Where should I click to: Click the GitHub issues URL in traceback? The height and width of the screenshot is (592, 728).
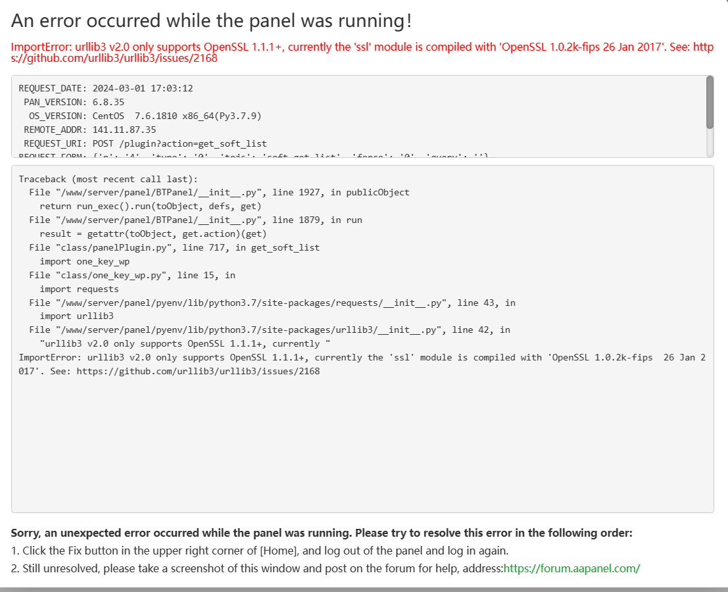click(198, 372)
